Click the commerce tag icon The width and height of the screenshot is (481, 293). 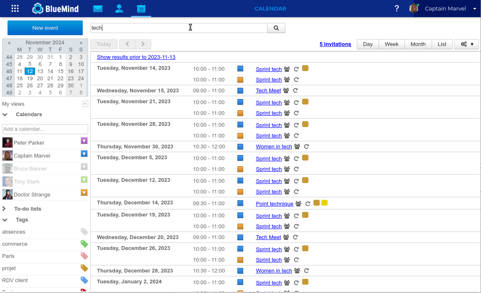tap(84, 244)
